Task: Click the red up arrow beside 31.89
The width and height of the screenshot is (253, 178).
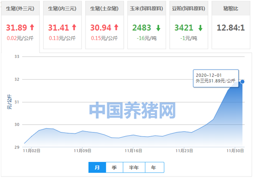Action: [32, 27]
